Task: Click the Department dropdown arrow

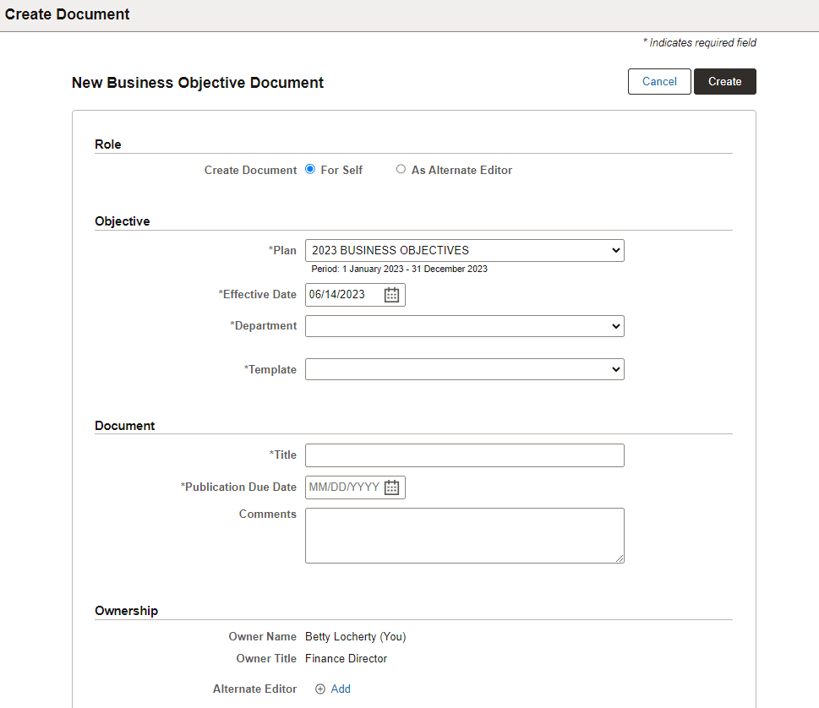Action: [x=615, y=326]
